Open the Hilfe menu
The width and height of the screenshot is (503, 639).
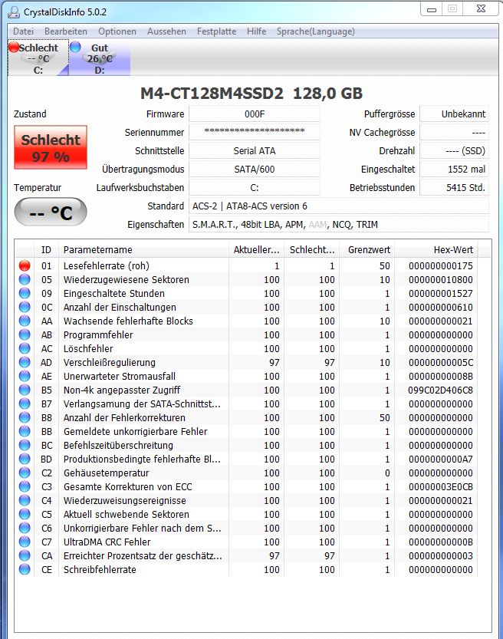pos(257,31)
